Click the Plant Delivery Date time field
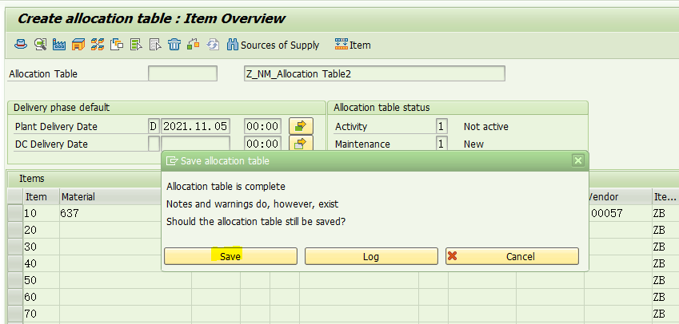The width and height of the screenshot is (679, 324). tap(262, 126)
